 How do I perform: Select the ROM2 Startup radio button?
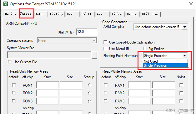[89, 93]
